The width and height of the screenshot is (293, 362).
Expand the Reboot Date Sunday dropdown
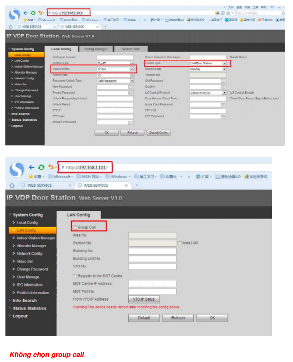[x=225, y=69]
